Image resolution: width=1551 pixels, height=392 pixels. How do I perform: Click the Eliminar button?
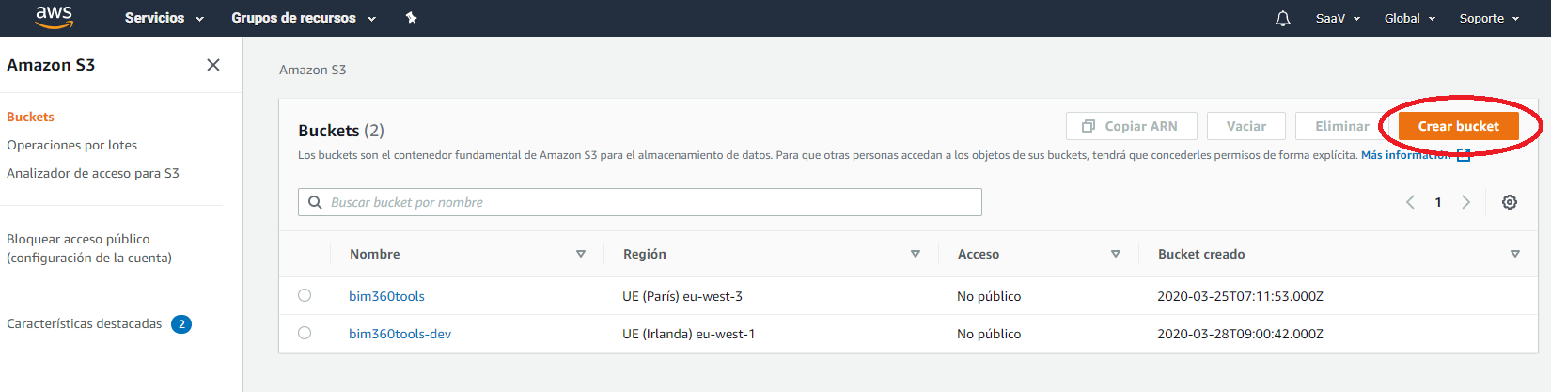(x=1341, y=126)
